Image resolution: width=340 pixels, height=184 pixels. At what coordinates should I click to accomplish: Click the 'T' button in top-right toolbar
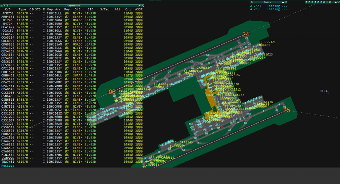point(315,2)
